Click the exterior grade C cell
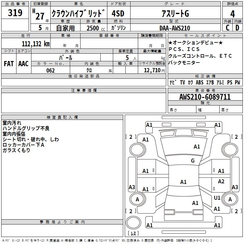The height and width of the screenshot is (244, 244). [x=228, y=28]
